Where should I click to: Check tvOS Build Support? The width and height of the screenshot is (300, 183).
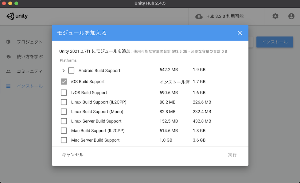(x=64, y=93)
